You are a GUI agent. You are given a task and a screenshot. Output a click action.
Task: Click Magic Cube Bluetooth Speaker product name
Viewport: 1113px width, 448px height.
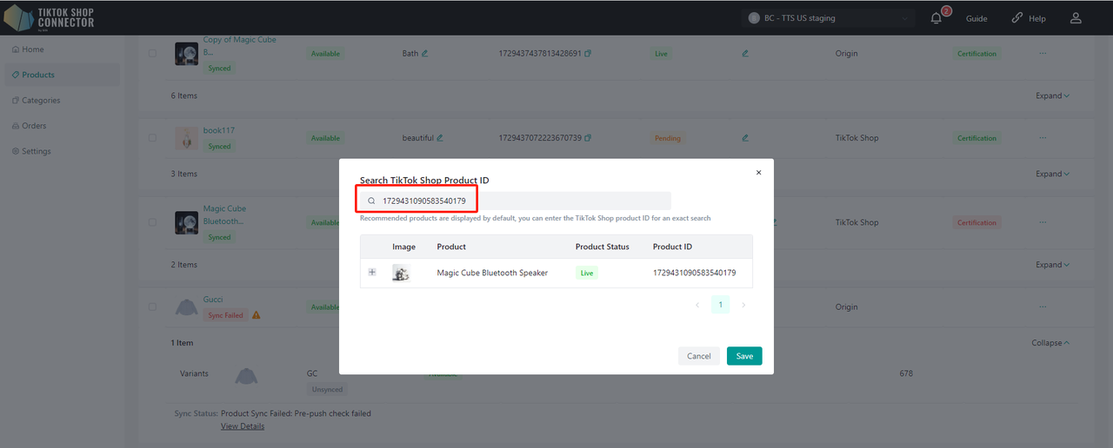492,273
